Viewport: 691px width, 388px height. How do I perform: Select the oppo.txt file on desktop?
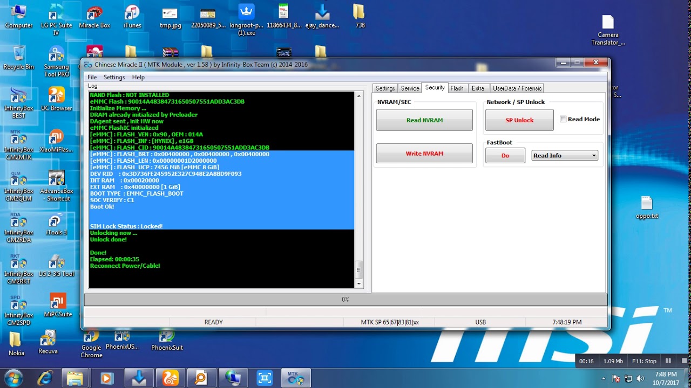[x=647, y=207]
